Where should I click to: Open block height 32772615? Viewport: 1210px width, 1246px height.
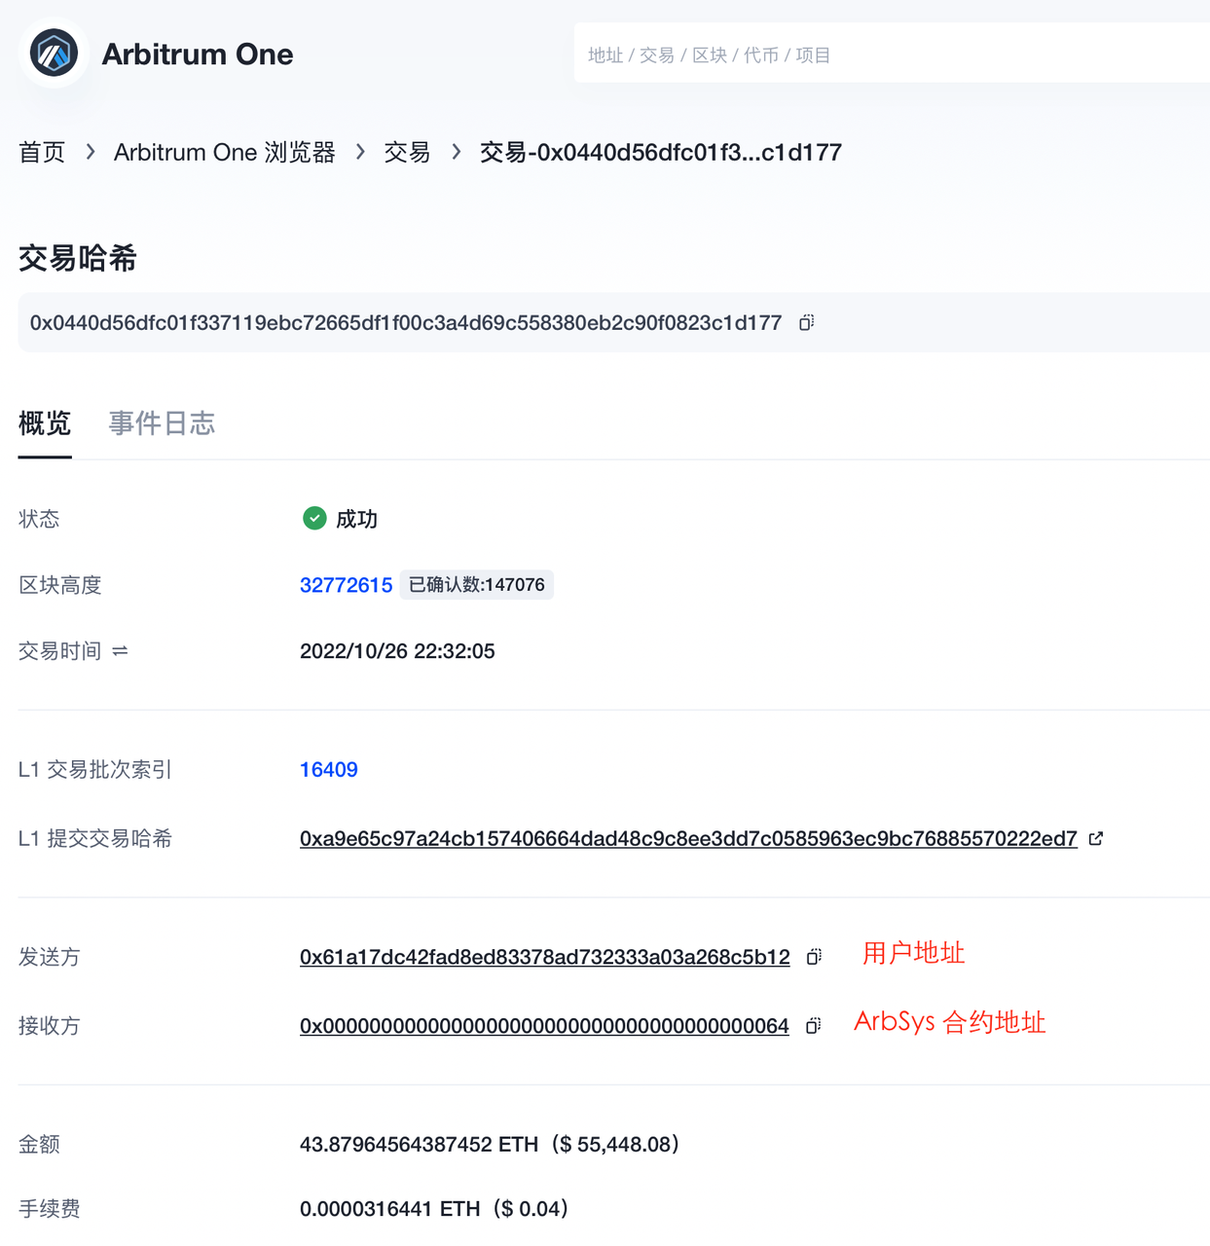tap(346, 585)
